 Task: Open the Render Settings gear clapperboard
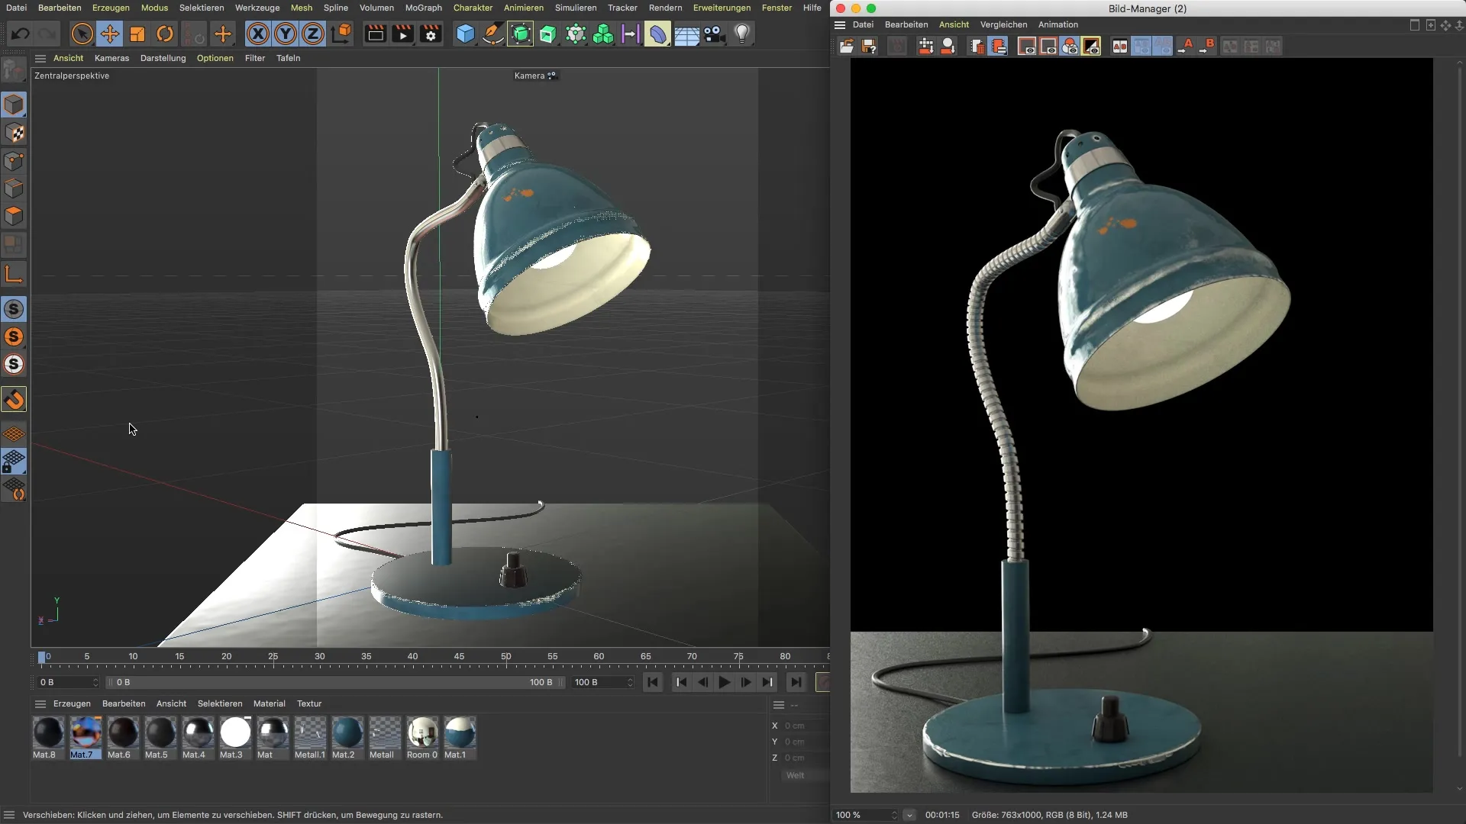point(431,34)
